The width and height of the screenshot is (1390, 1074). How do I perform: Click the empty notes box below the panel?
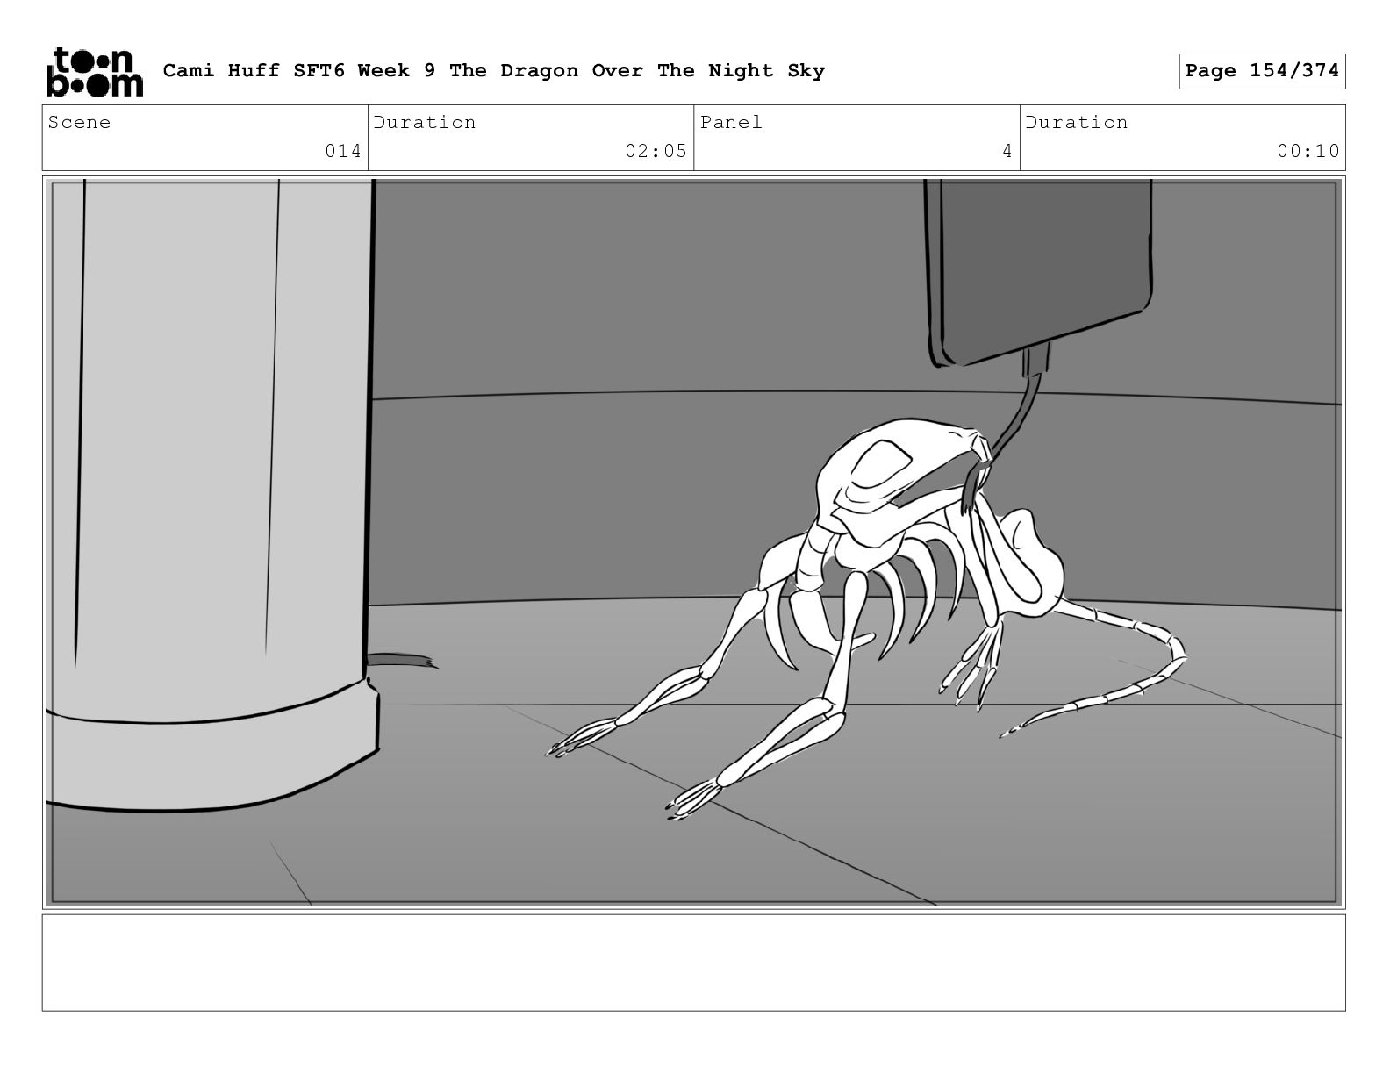[x=693, y=963]
